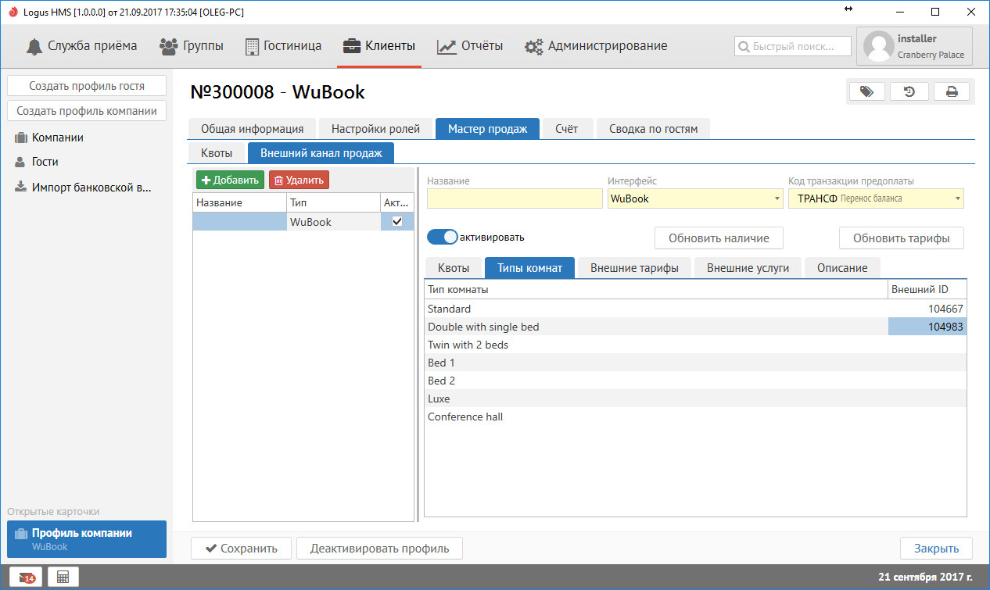Viewport: 990px width, 590px height.
Task: Switch to Счёт tab
Action: pyautogui.click(x=566, y=129)
